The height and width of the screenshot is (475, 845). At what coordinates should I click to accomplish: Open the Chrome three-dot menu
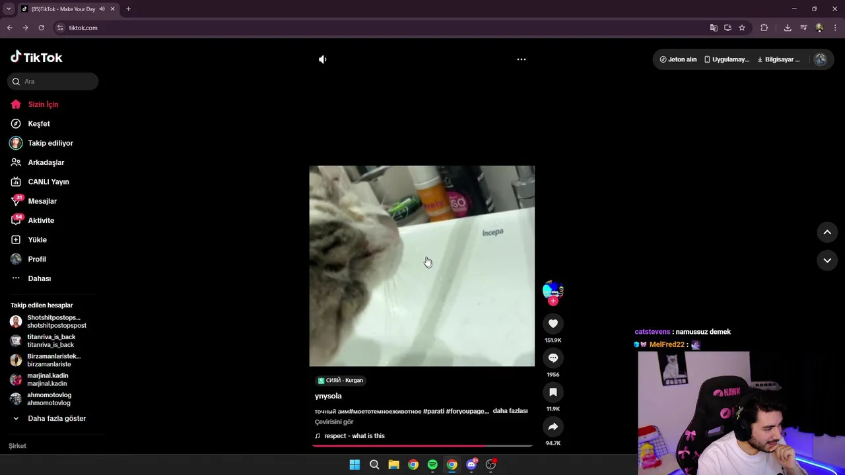coord(835,28)
